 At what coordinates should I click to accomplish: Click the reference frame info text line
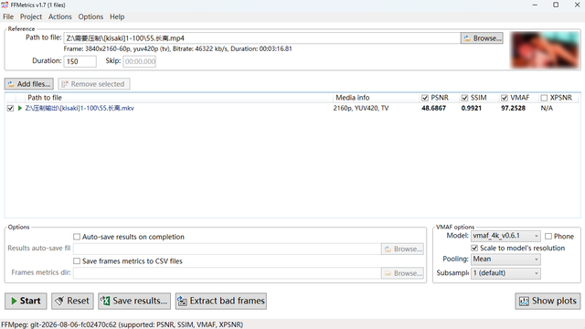pyautogui.click(x=177, y=48)
